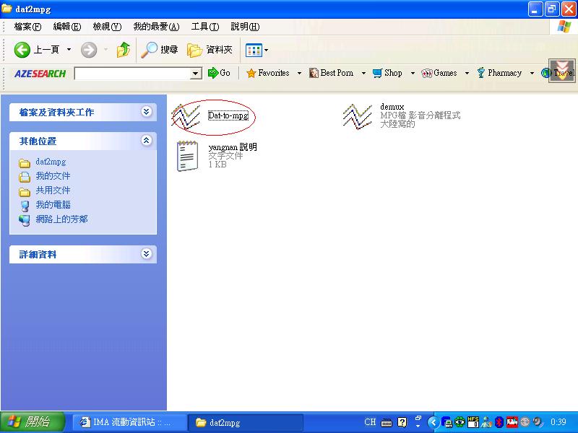Open the 工具(T) menu
This screenshot has height=433, width=578.
[204, 27]
